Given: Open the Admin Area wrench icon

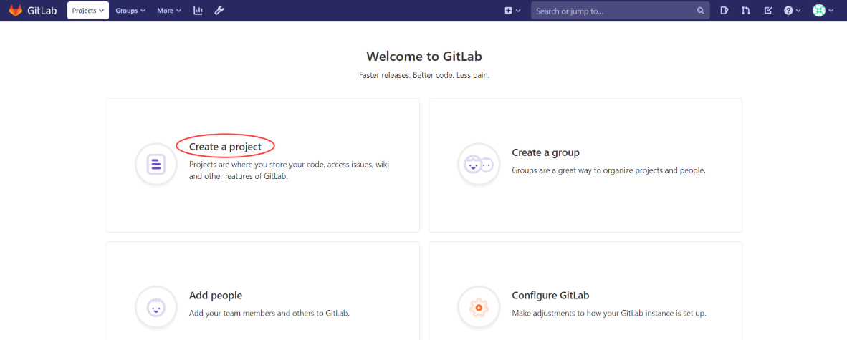Looking at the screenshot, I should click(219, 10).
